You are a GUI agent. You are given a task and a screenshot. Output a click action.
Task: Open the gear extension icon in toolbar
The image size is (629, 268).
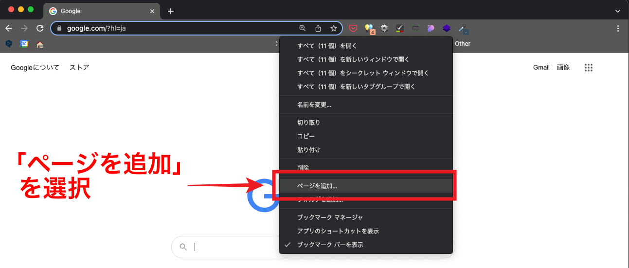(x=384, y=28)
